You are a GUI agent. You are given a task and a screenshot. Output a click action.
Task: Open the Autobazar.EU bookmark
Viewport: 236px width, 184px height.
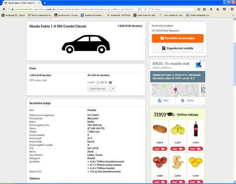tap(13, 15)
